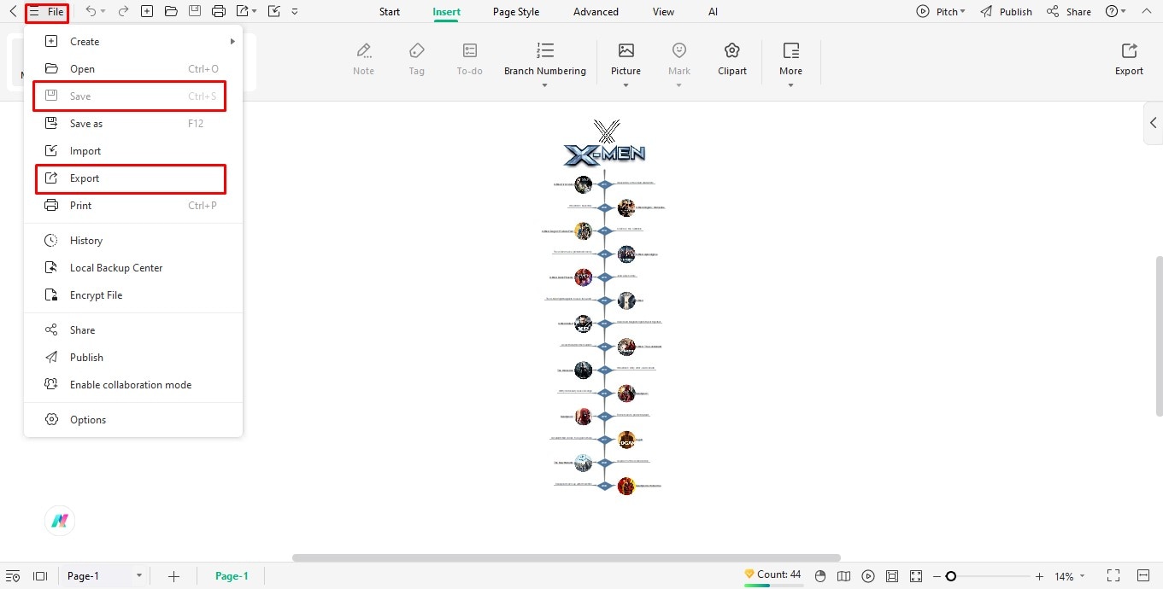The width and height of the screenshot is (1163, 589).
Task: Click the open folder toolbar icon
Action: (171, 12)
